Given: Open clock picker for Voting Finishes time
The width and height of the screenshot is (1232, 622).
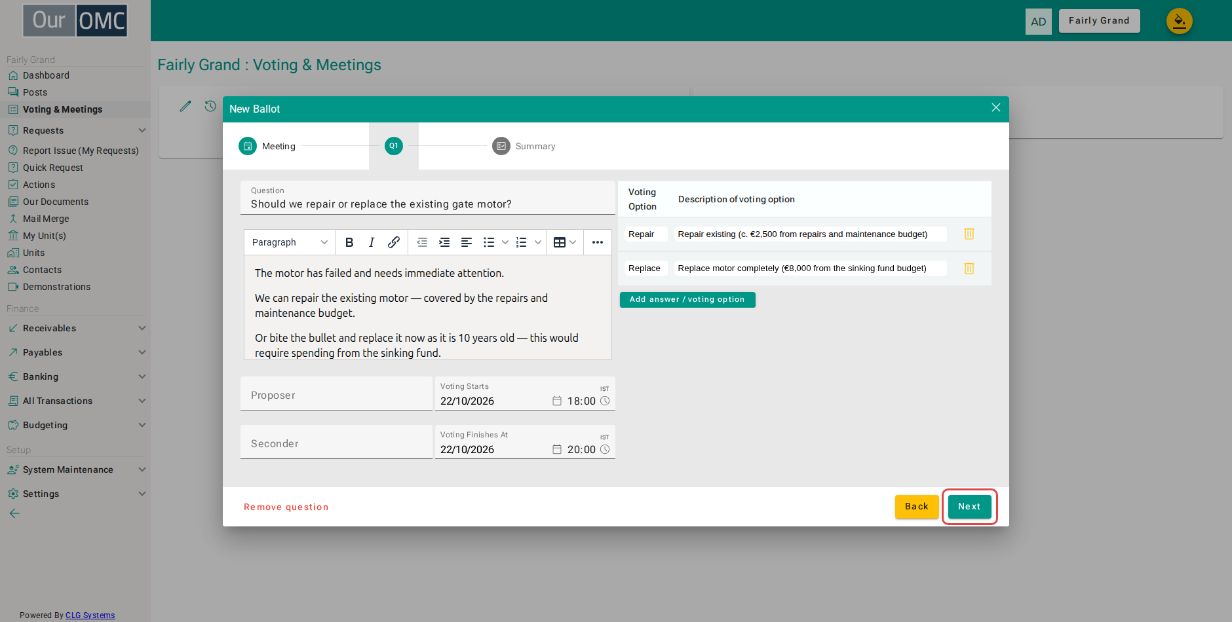Looking at the screenshot, I should pyautogui.click(x=605, y=449).
